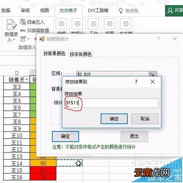
Task: Select cell 王6
Action: (17, 108)
